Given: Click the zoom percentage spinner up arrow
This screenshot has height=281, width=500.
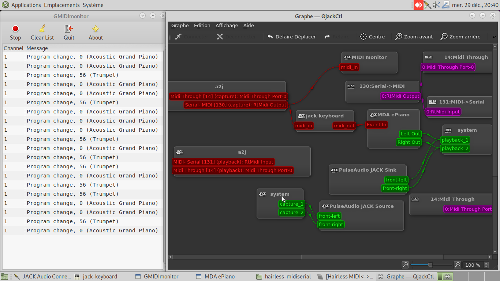Looking at the screenshot, I should [486, 263].
